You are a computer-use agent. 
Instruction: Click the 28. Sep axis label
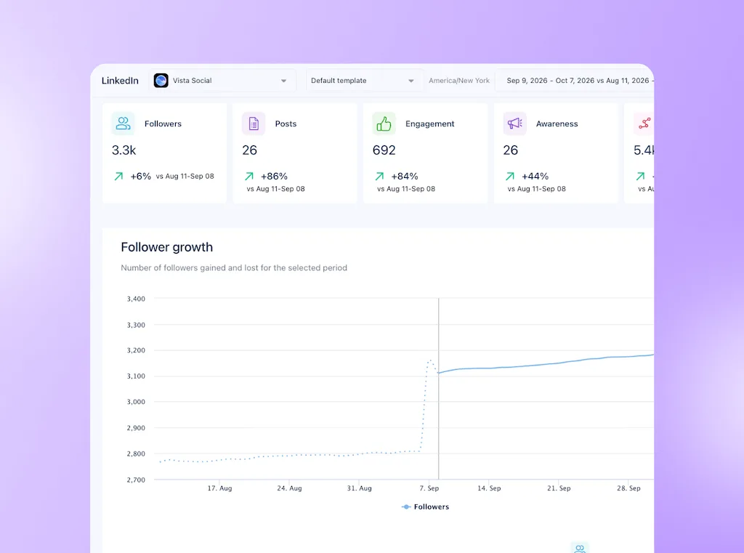(x=628, y=488)
